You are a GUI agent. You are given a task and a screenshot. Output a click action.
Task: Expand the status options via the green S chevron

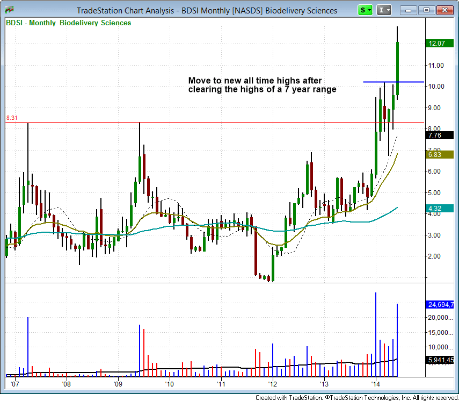click(x=369, y=10)
